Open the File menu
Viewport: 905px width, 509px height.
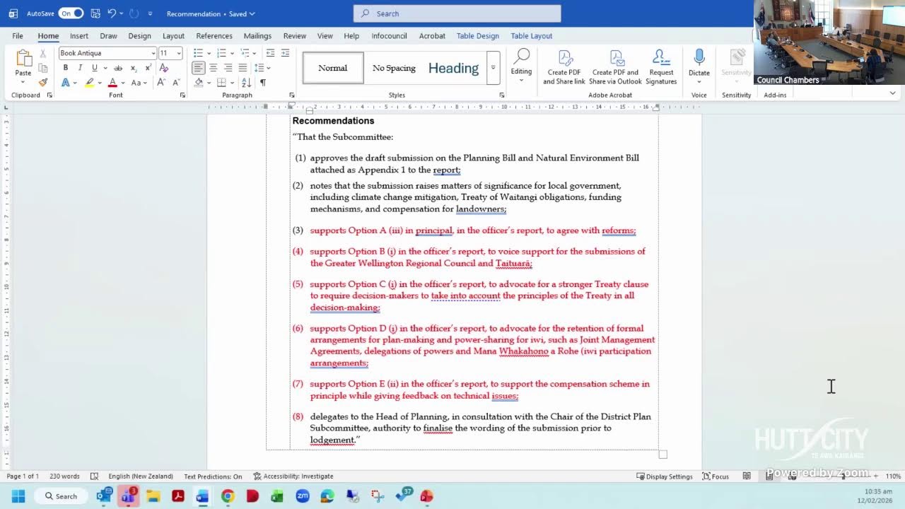pos(18,36)
